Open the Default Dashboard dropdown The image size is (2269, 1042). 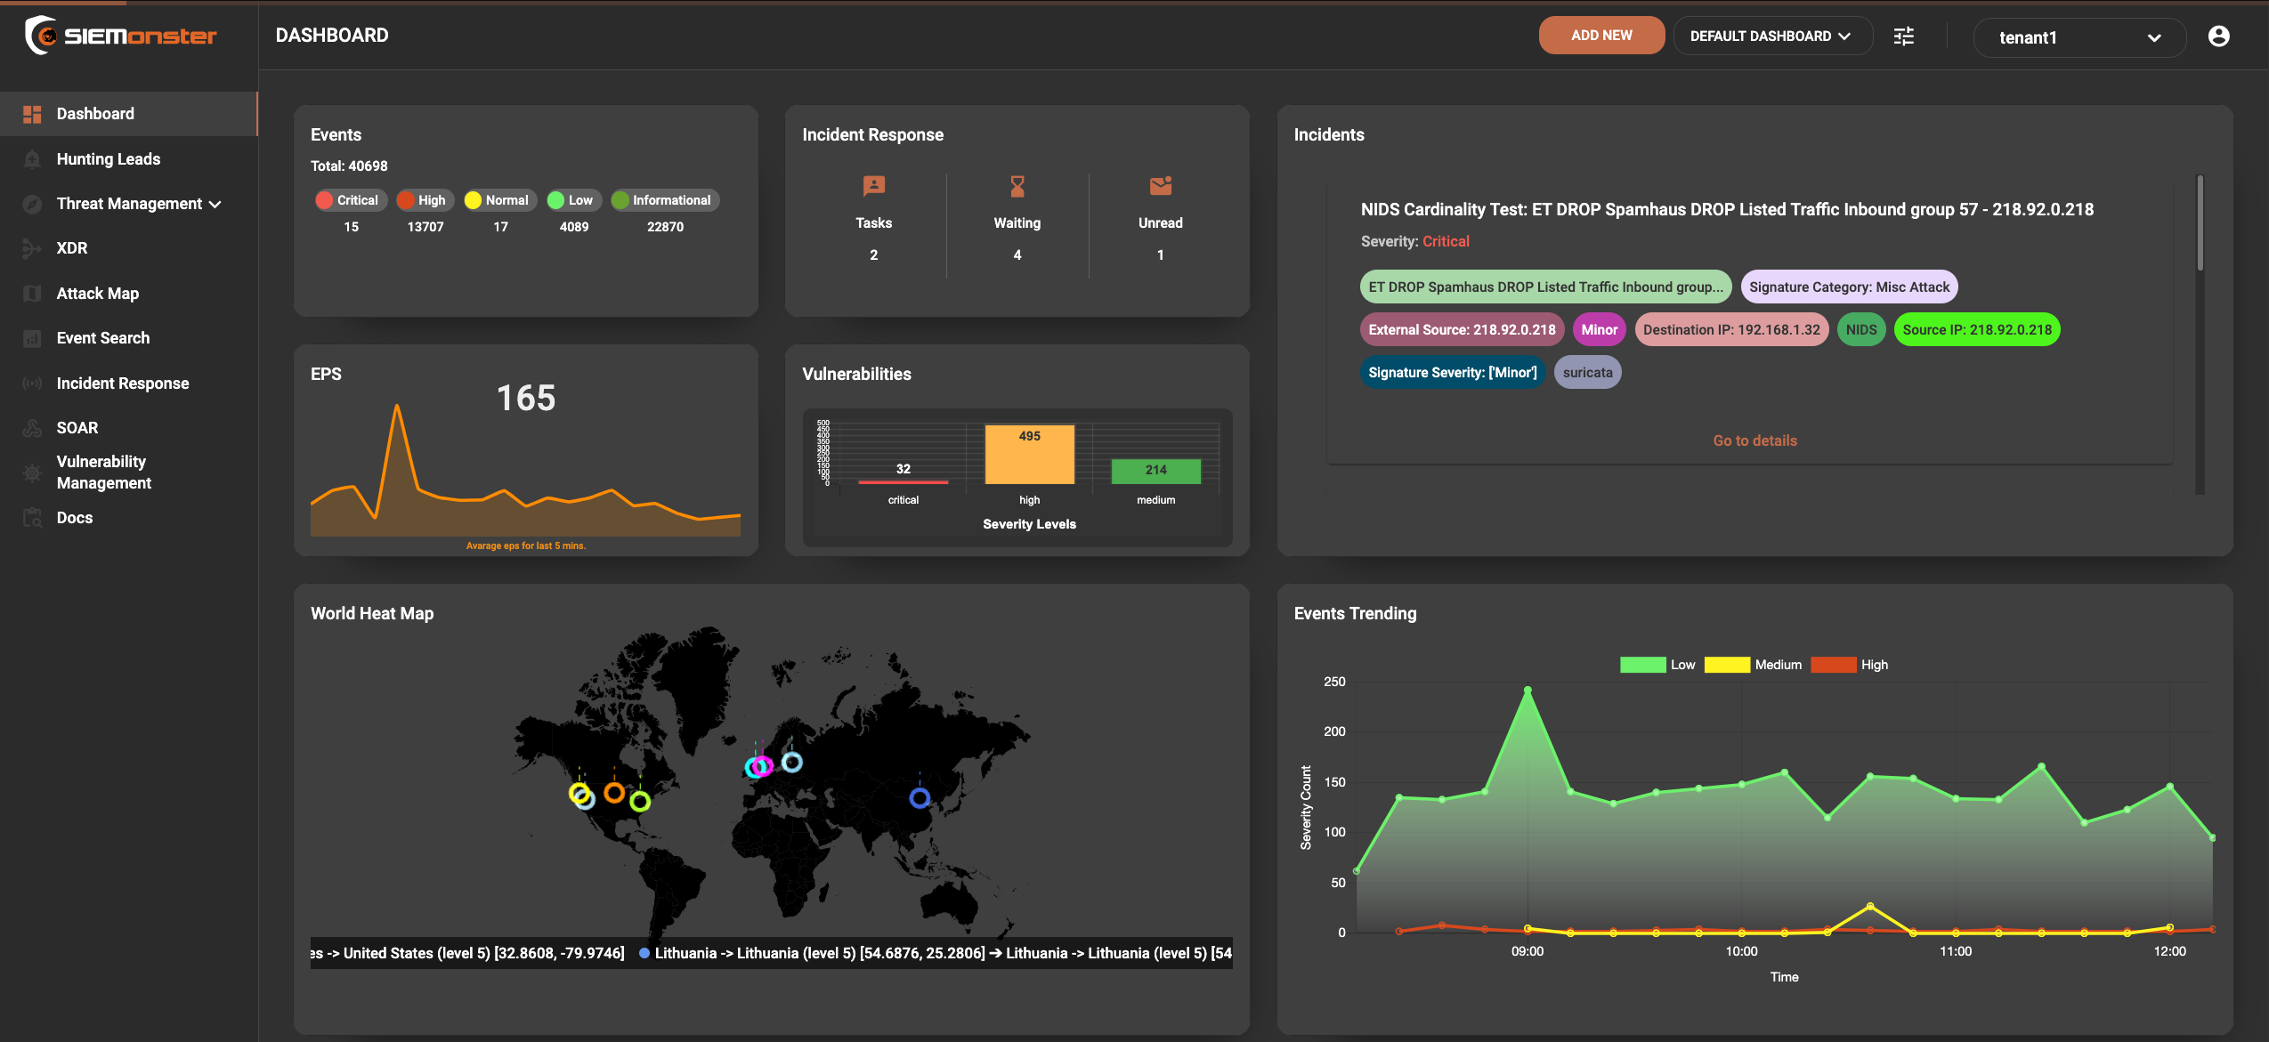(x=1771, y=36)
